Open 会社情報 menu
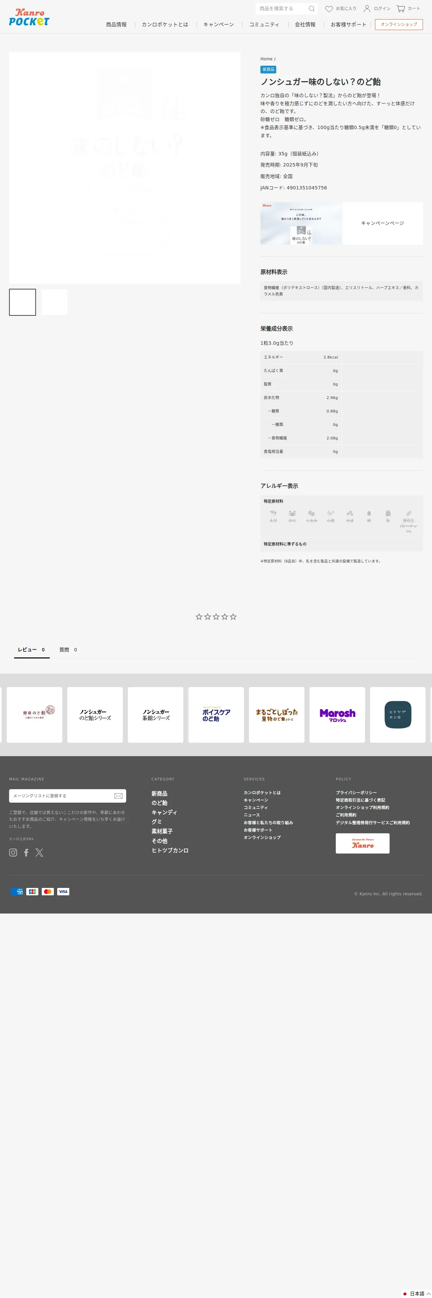The image size is (432, 1298). tap(305, 25)
